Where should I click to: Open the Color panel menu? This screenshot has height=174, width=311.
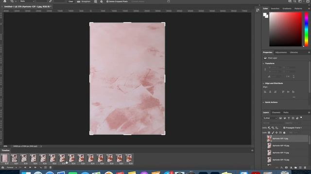(x=309, y=9)
